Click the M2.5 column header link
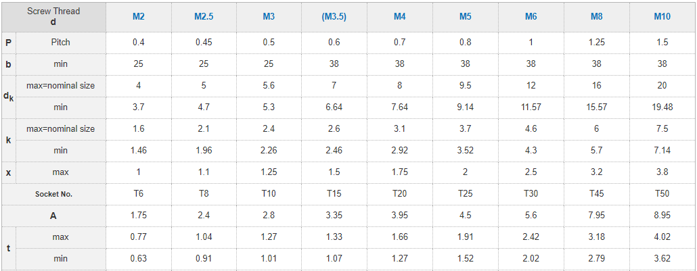Screen dimensions: 697x271 203,16
